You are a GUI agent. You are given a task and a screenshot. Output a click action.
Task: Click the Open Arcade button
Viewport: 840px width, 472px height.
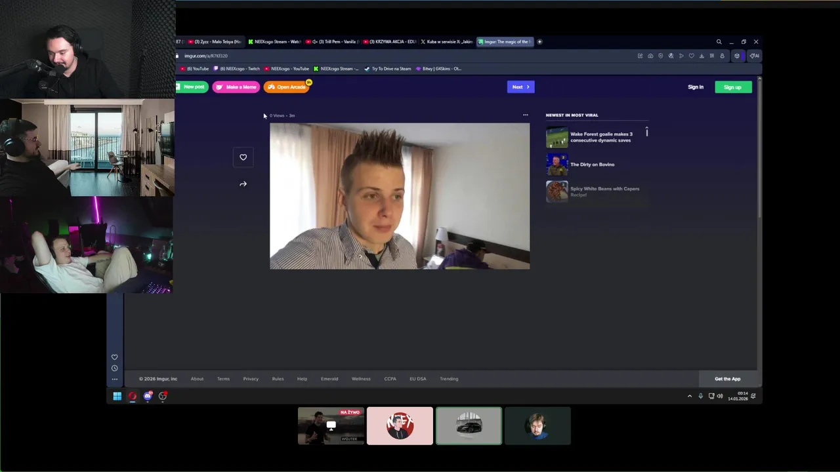287,87
